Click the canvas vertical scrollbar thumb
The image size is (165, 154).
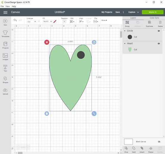[121, 35]
